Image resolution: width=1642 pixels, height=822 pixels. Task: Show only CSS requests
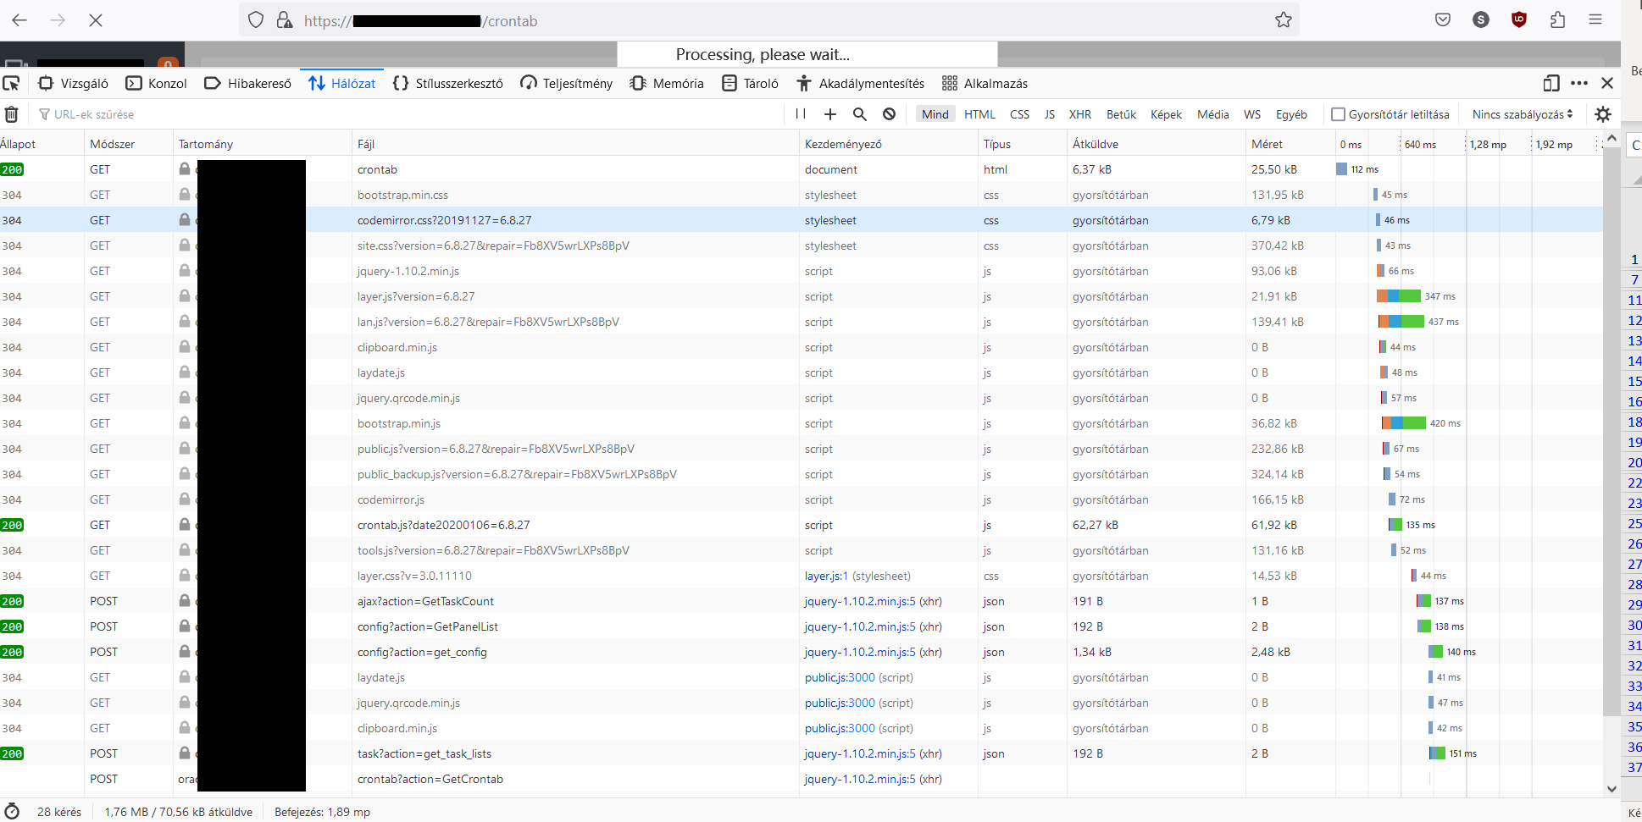[1019, 114]
